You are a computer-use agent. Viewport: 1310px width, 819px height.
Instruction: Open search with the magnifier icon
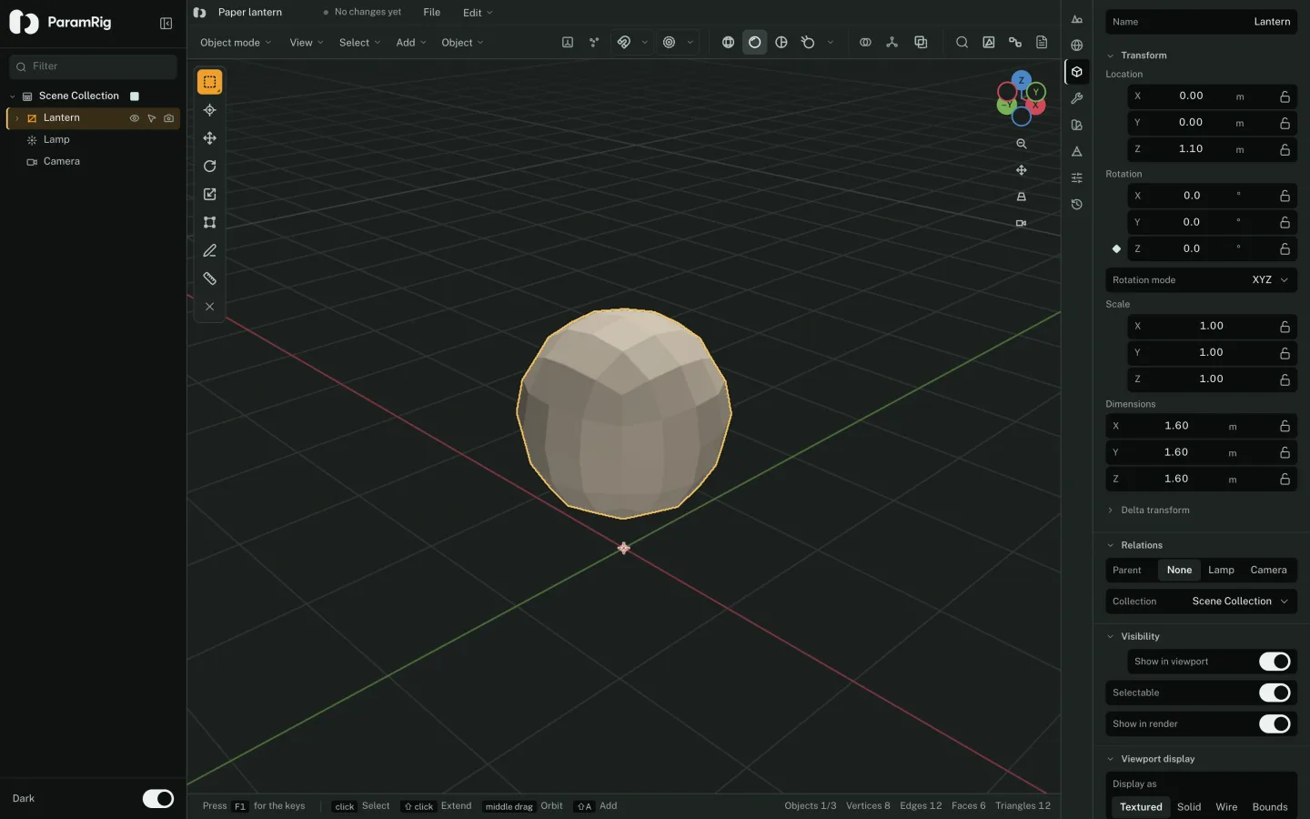[962, 43]
